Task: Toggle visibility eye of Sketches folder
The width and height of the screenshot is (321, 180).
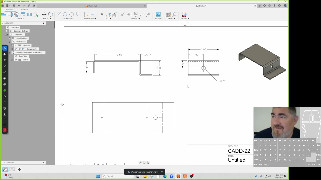Action: pos(16,45)
